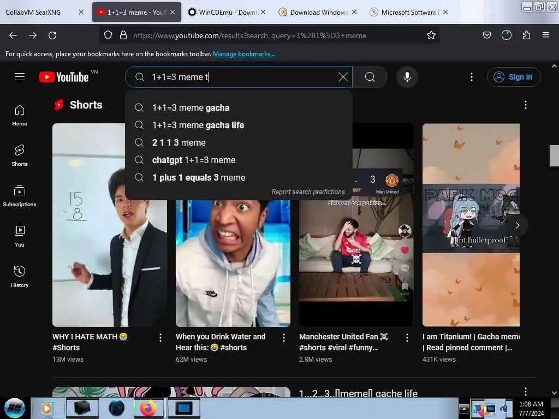559x419 pixels.
Task: Open the taskbar clock showing 1:08 AM
Action: [x=531, y=409]
